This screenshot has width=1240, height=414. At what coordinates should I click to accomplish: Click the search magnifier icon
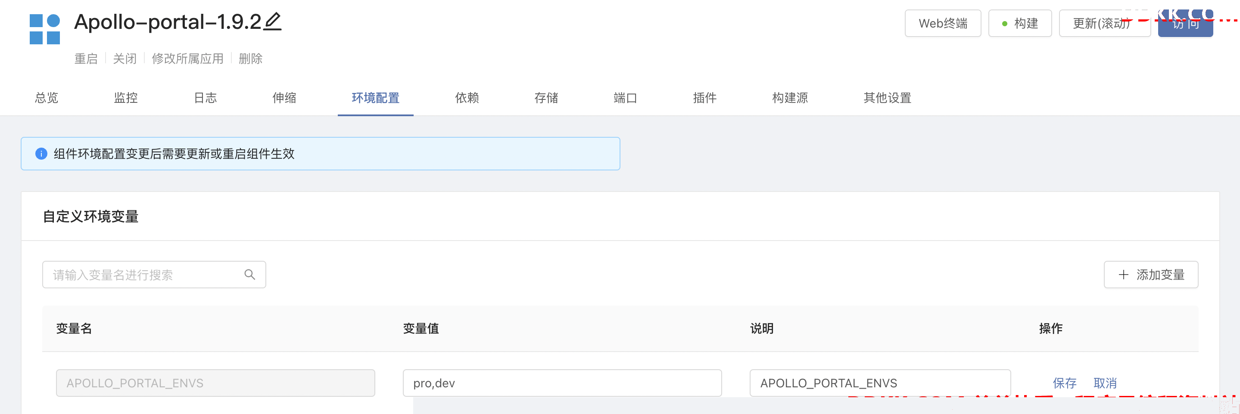click(250, 275)
